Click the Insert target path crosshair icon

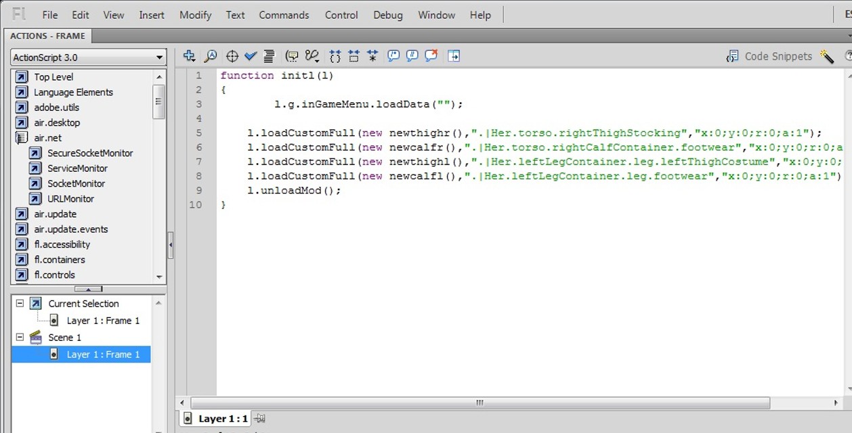pos(232,56)
